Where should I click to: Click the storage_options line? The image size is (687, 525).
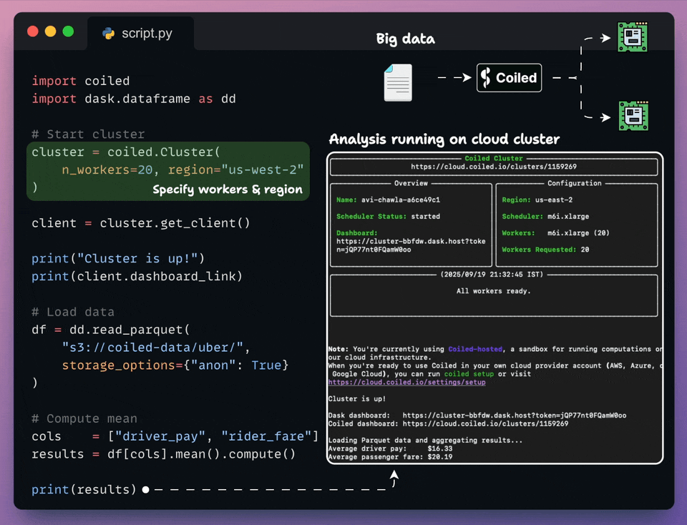(x=175, y=365)
